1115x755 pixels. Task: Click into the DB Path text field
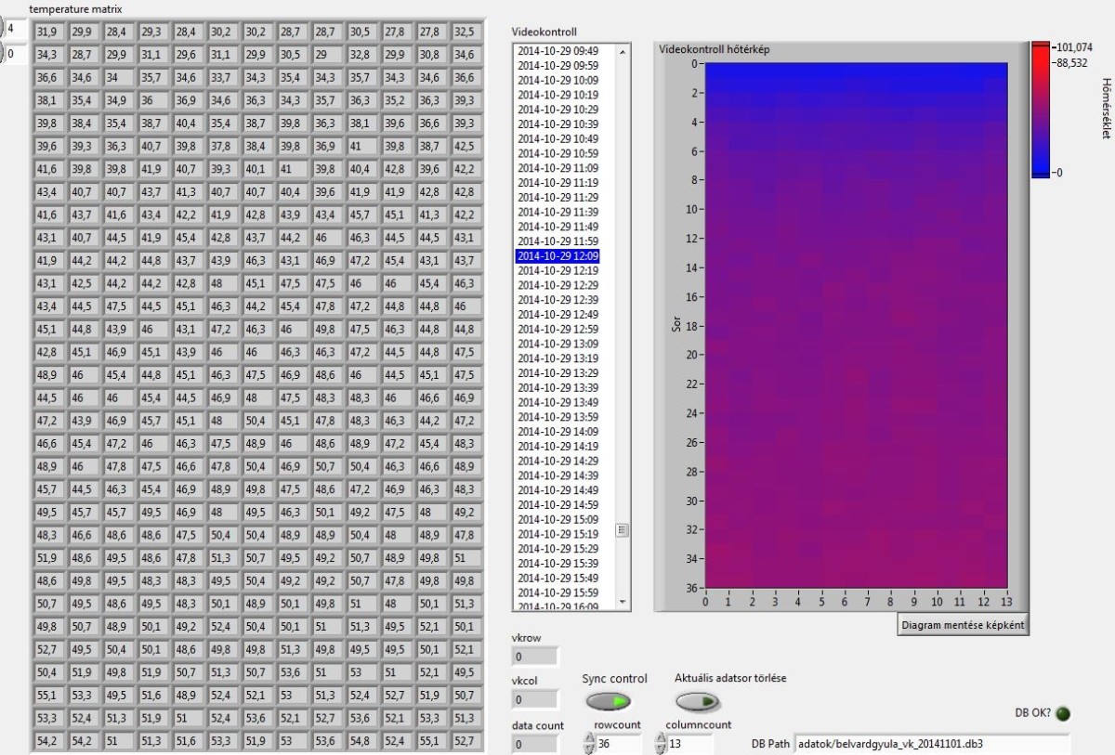point(931,744)
